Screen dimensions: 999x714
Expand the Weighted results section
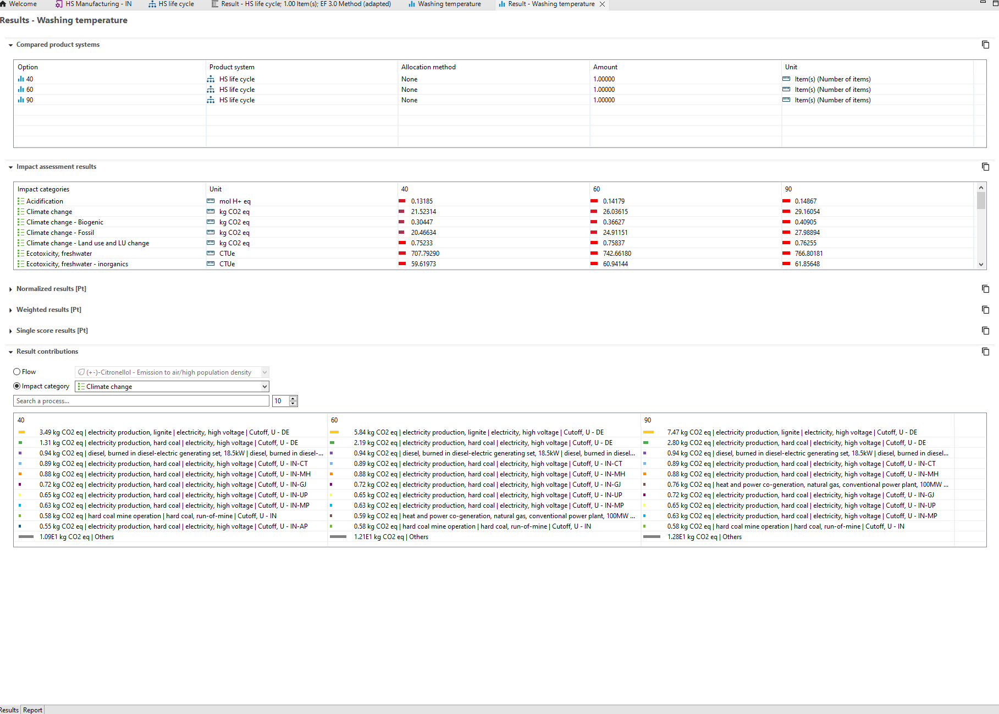click(x=10, y=310)
